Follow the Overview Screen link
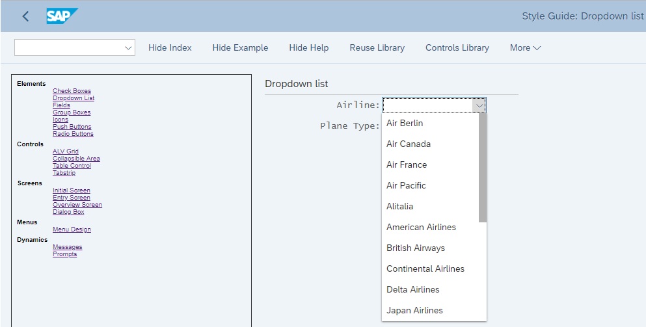646x327 pixels. coord(77,205)
